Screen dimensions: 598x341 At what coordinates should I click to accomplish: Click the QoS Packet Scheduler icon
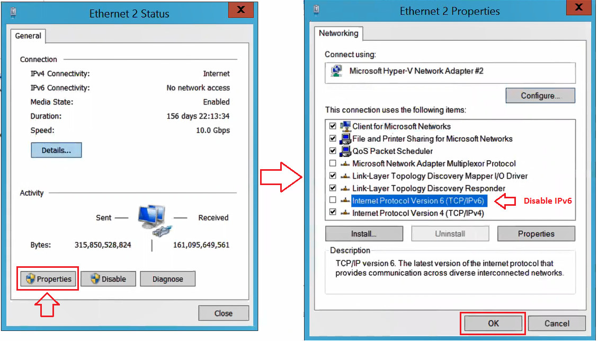point(345,151)
